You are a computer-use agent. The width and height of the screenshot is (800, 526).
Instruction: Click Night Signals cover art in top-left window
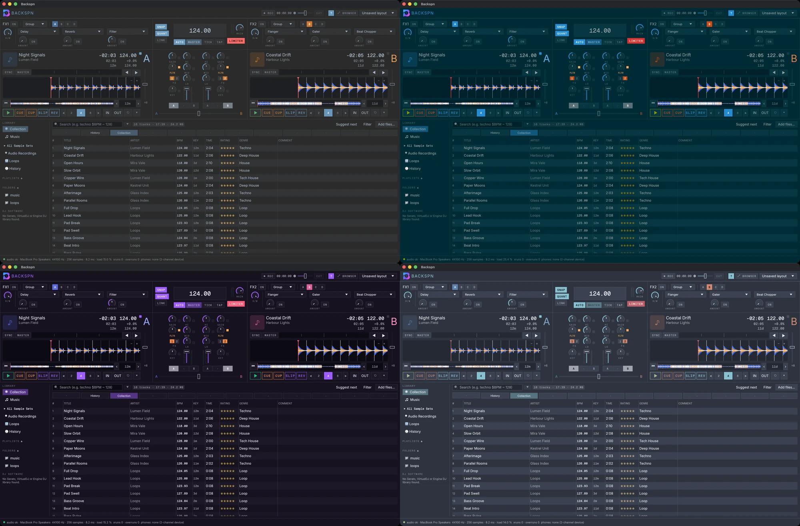click(10, 60)
